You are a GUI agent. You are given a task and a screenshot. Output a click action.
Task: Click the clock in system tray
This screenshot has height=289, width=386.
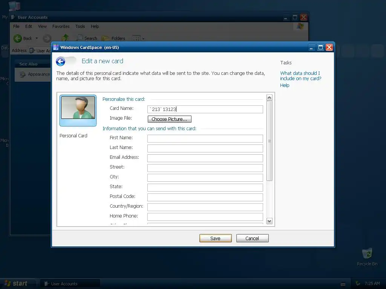click(372, 284)
